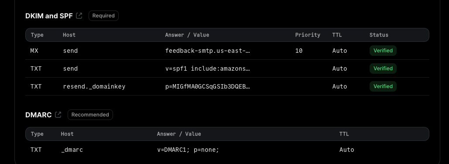
Task: Select resend._domainkey host name
Action: pyautogui.click(x=94, y=86)
